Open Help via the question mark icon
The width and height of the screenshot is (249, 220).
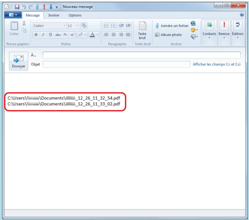click(x=242, y=15)
